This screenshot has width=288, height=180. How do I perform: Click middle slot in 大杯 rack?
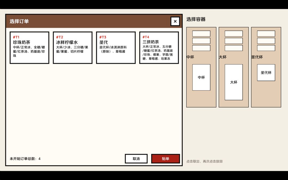click(x=234, y=41)
